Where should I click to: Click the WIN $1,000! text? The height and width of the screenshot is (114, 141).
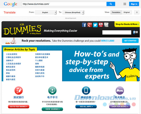[x=108, y=41]
